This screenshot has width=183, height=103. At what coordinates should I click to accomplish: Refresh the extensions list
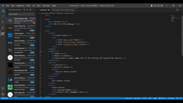coord(27,10)
